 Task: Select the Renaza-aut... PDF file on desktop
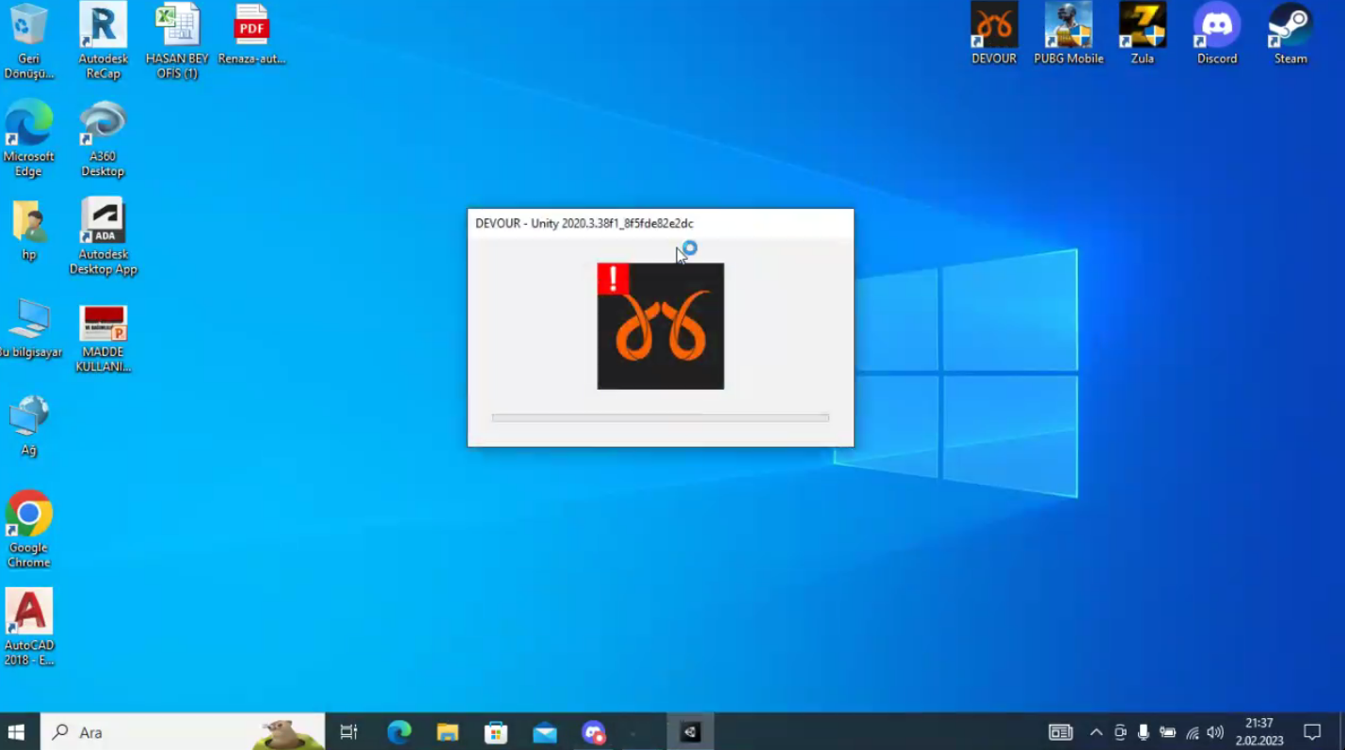pos(251,36)
